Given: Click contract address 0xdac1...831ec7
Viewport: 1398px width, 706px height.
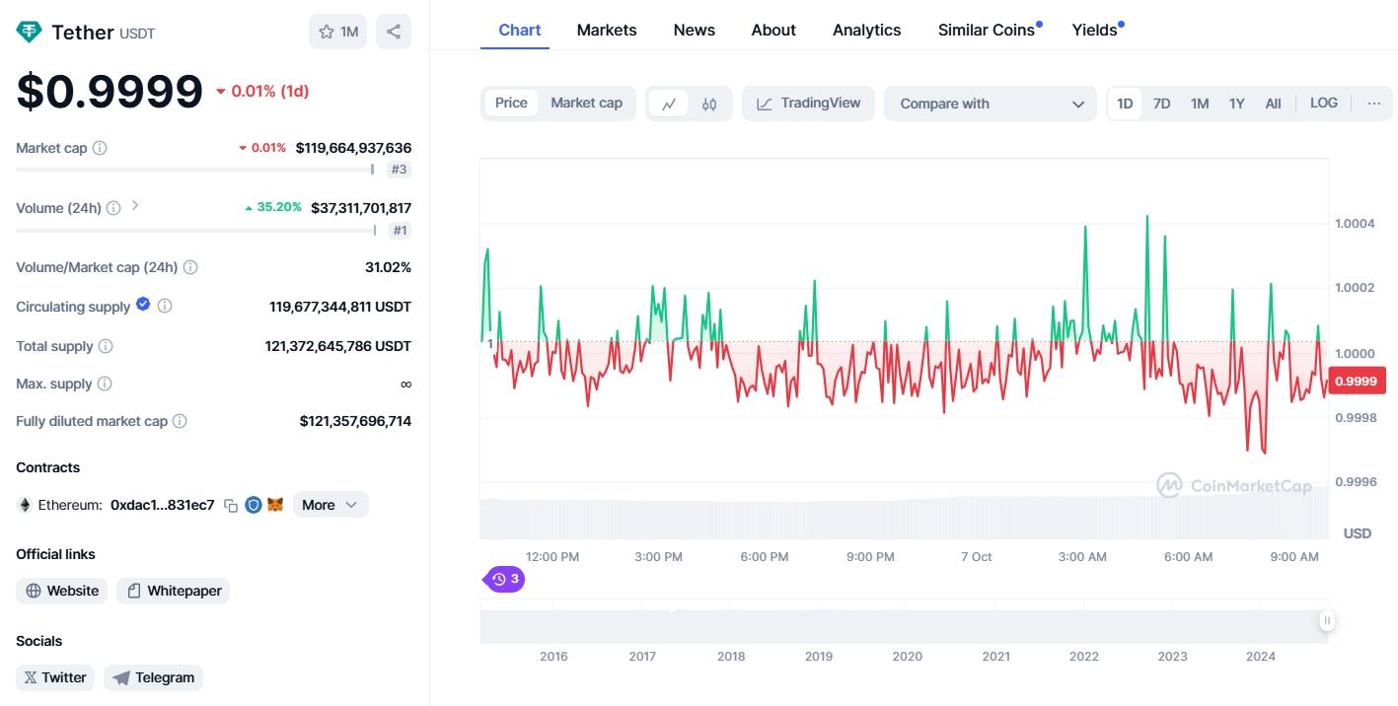Looking at the screenshot, I should 163,505.
